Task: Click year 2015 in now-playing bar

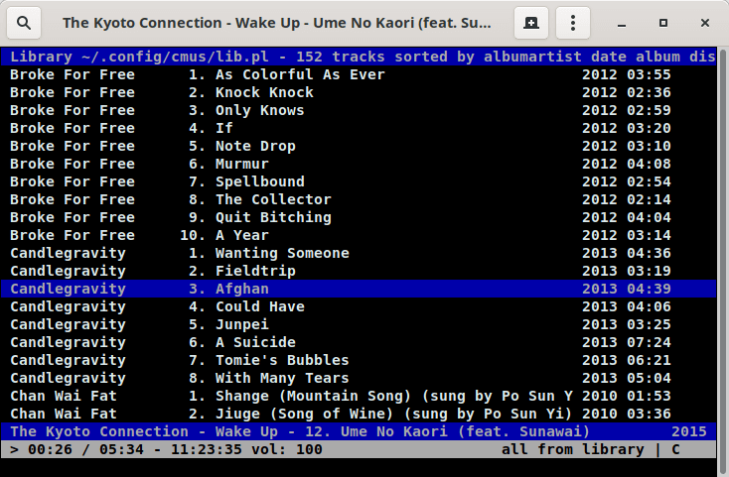Action: 688,431
